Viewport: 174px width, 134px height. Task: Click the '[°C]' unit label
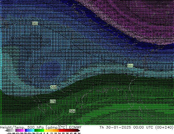point(63,127)
